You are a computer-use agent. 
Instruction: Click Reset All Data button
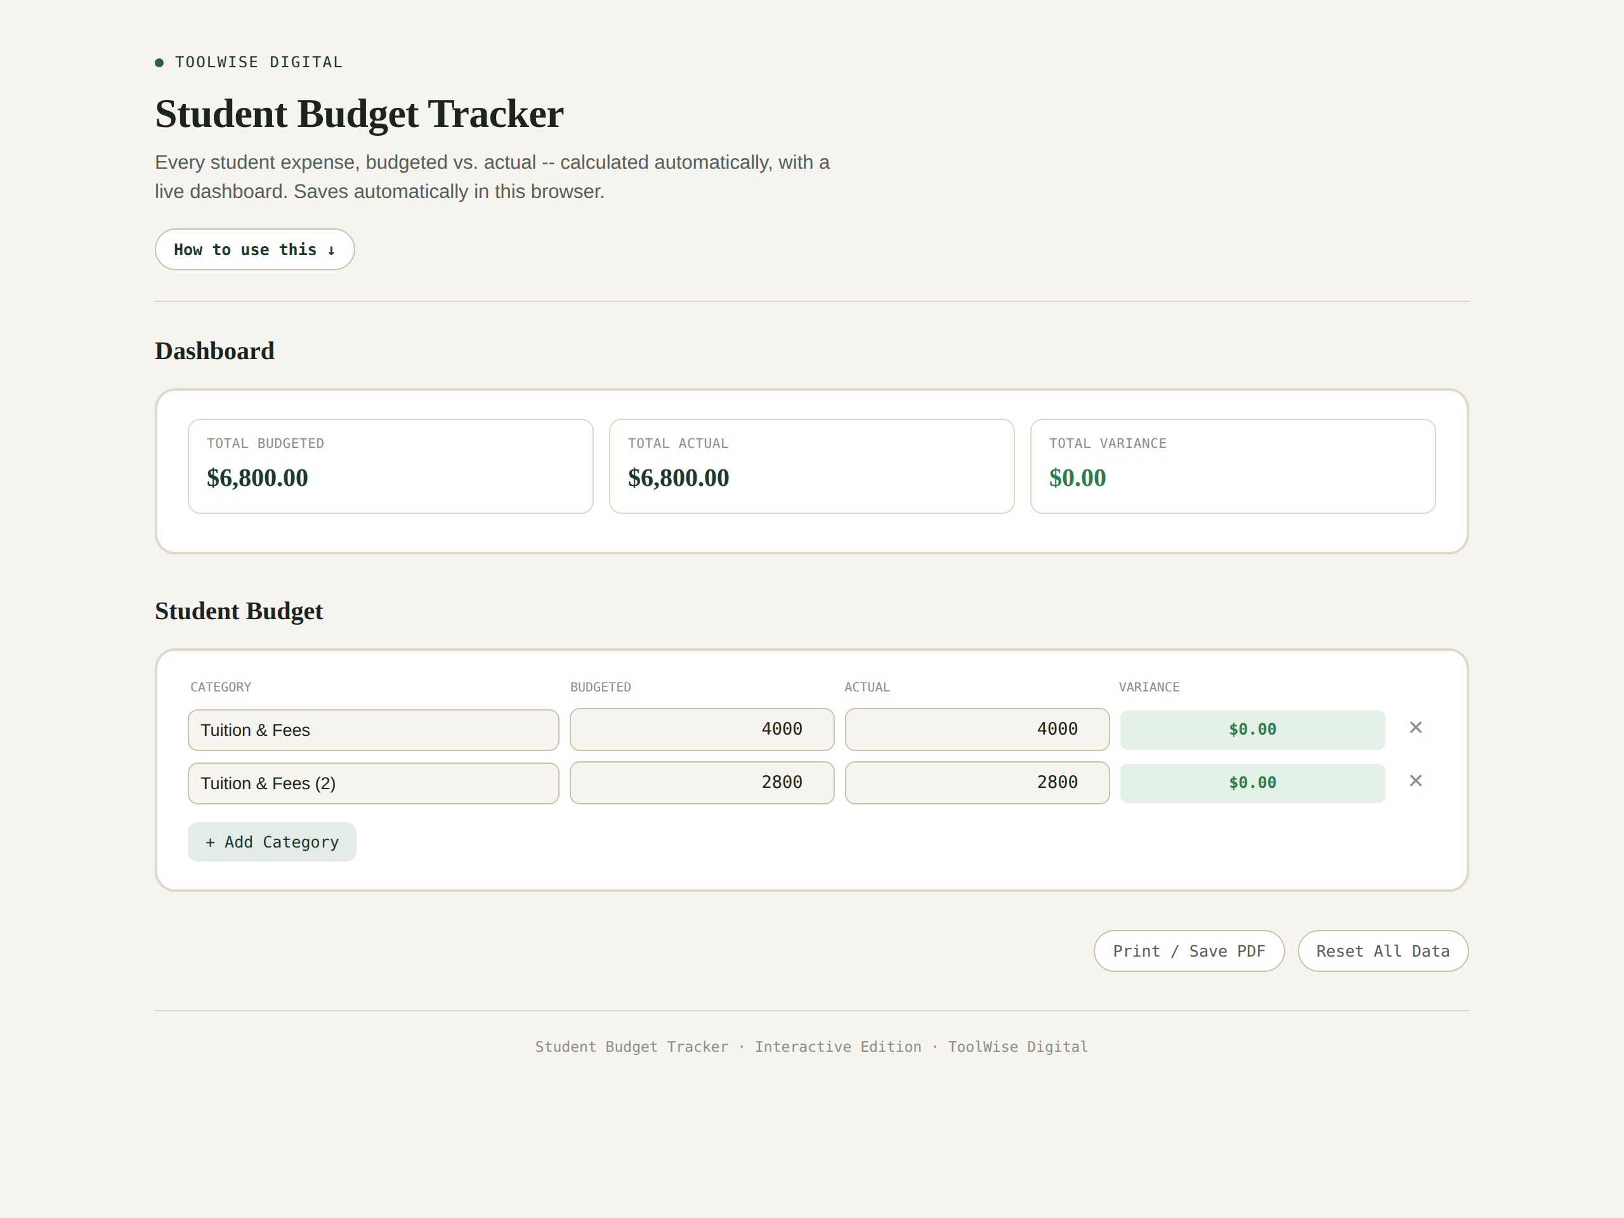pos(1382,952)
